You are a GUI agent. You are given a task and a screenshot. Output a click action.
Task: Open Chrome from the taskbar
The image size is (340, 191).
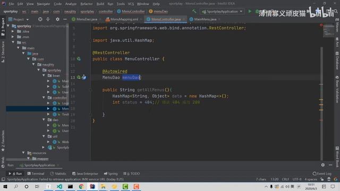(81, 186)
